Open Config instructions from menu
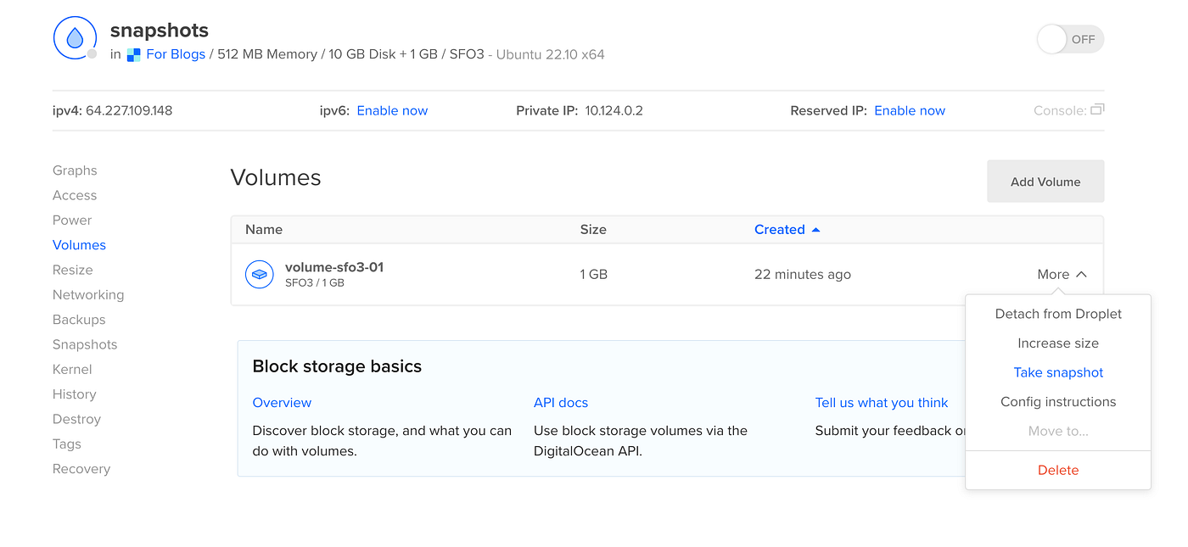This screenshot has width=1188, height=547. coord(1058,402)
